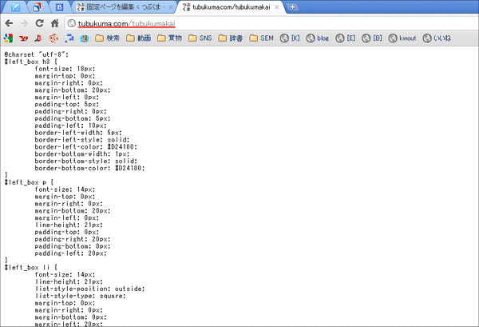Click the globe icon in address bar
Viewport: 479px width, 327px height.
[72, 23]
